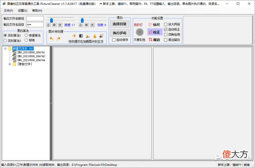This screenshot has width=255, height=168.
Task: Enable the 裁边留白 checkbox
Action: [165, 40]
